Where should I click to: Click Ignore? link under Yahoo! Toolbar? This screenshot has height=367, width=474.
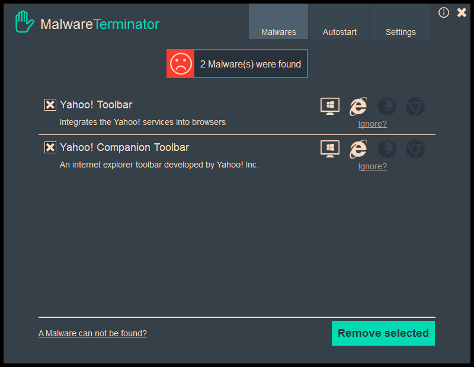click(x=372, y=124)
